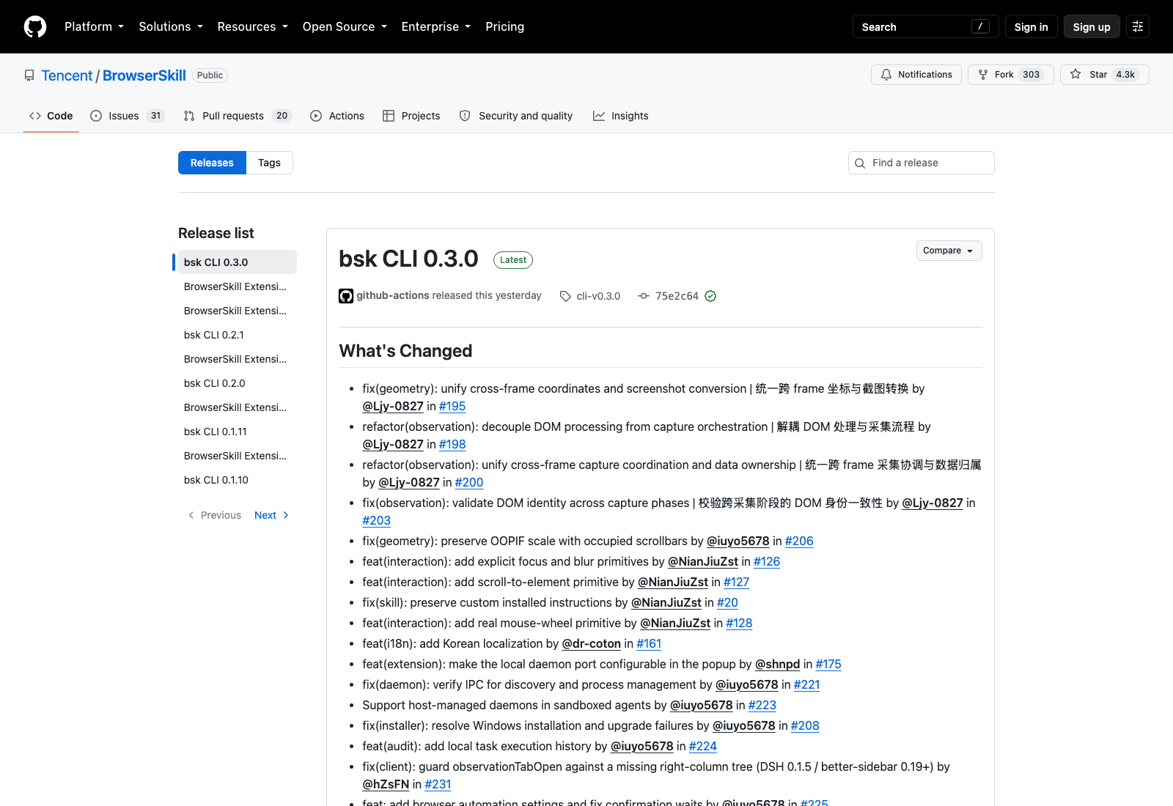1173x806 pixels.
Task: Open the Tencent organization link
Action: point(67,75)
